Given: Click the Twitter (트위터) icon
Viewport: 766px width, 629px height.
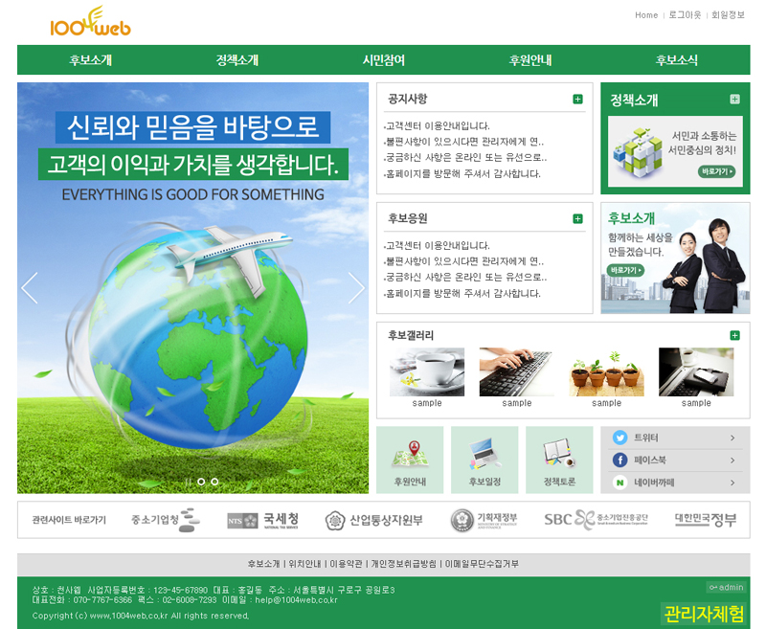Looking at the screenshot, I should [620, 438].
